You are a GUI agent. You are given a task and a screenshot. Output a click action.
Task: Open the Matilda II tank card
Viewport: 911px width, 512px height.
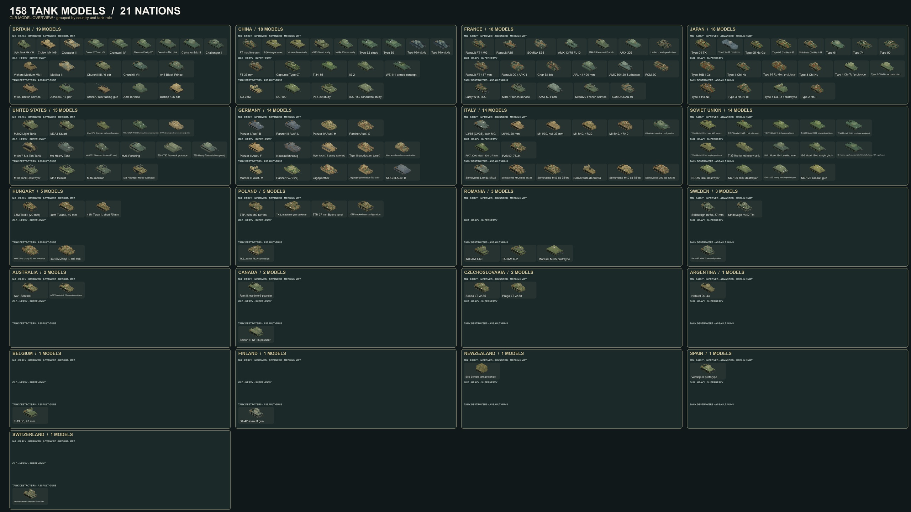click(67, 69)
